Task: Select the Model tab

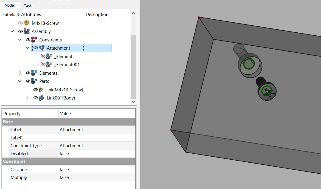Action: (x=10, y=5)
